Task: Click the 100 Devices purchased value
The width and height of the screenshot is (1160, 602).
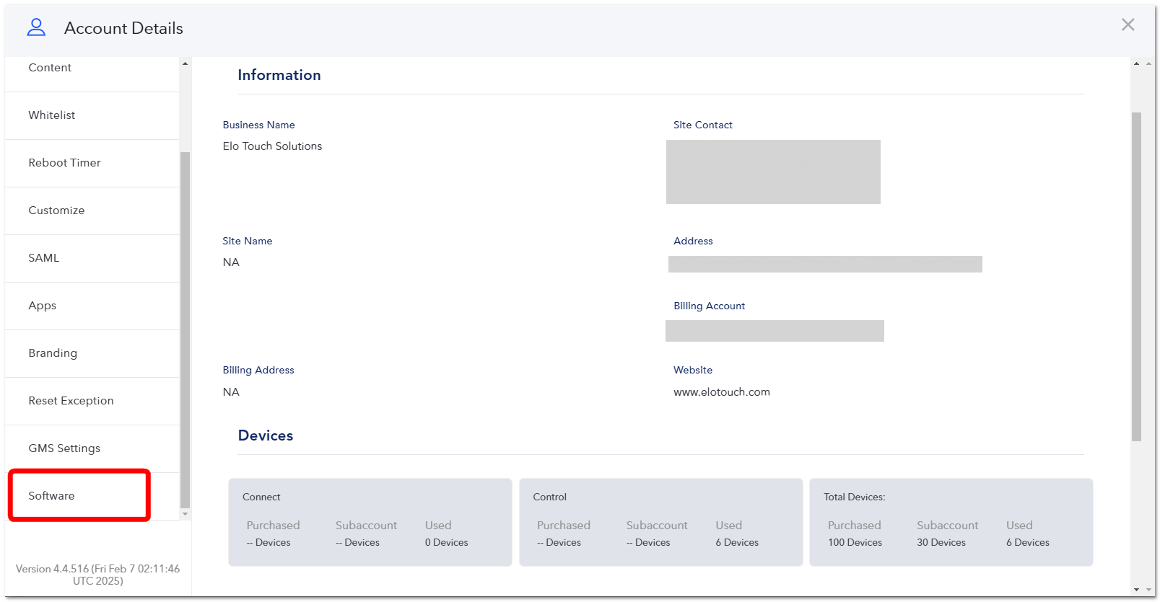Action: pyautogui.click(x=855, y=543)
